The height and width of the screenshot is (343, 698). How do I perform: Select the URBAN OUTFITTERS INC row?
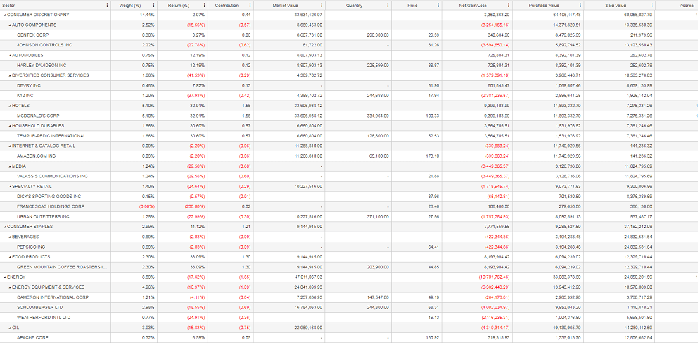pyautogui.click(x=349, y=217)
